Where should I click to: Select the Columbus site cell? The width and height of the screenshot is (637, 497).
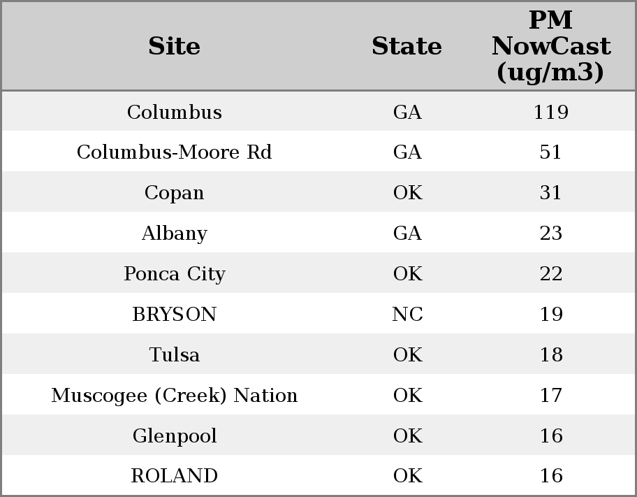pos(175,112)
